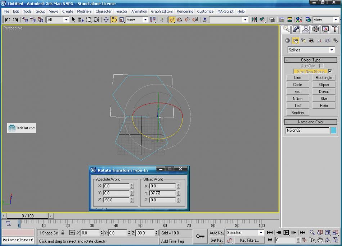
Task: Open the named selection sets dropdown
Action: 228,20
